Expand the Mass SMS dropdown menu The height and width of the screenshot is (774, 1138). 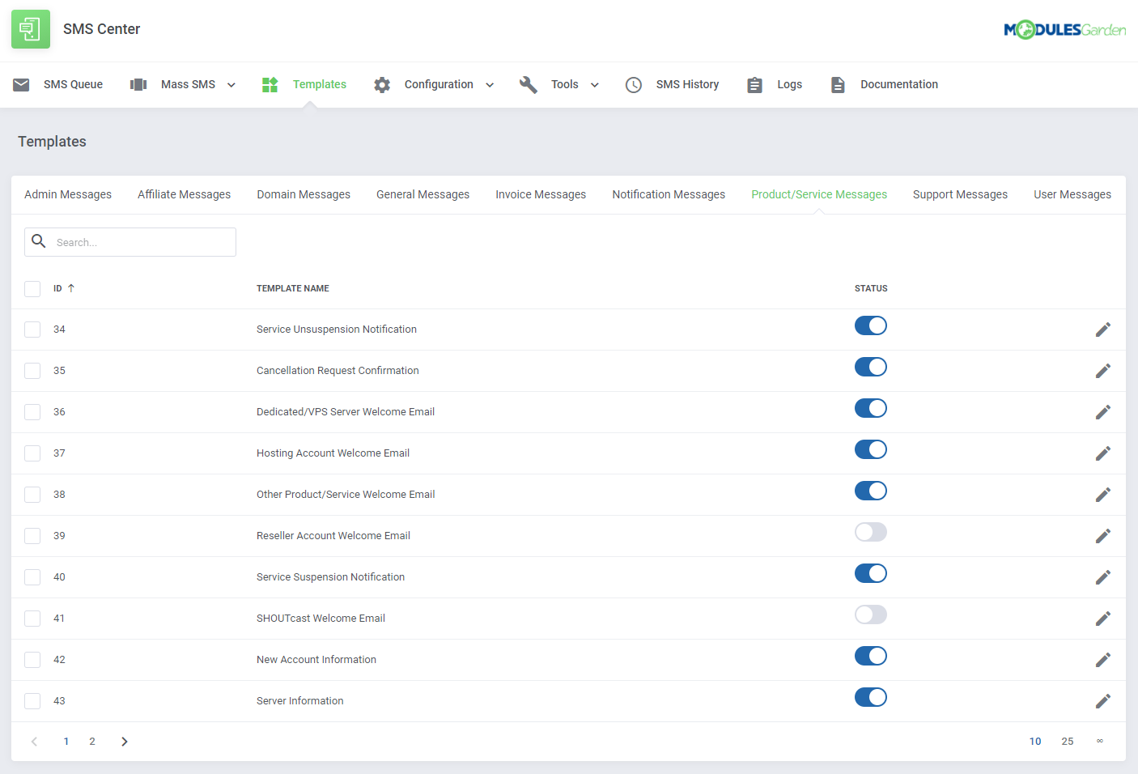pyautogui.click(x=232, y=84)
